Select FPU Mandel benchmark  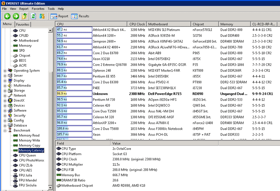pyautogui.click(x=28, y=180)
